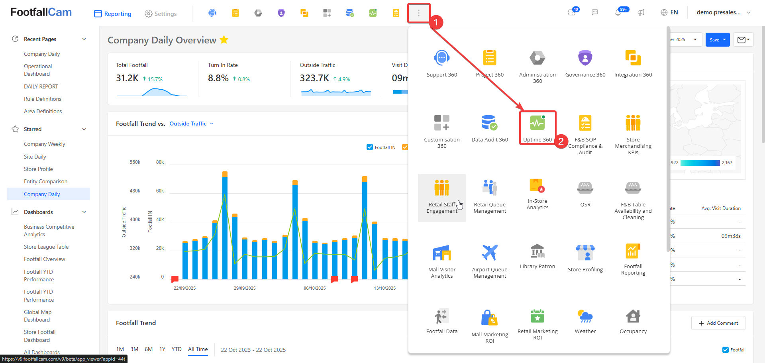765x363 pixels.
Task: Open chat messages icon in top bar
Action: click(x=595, y=12)
